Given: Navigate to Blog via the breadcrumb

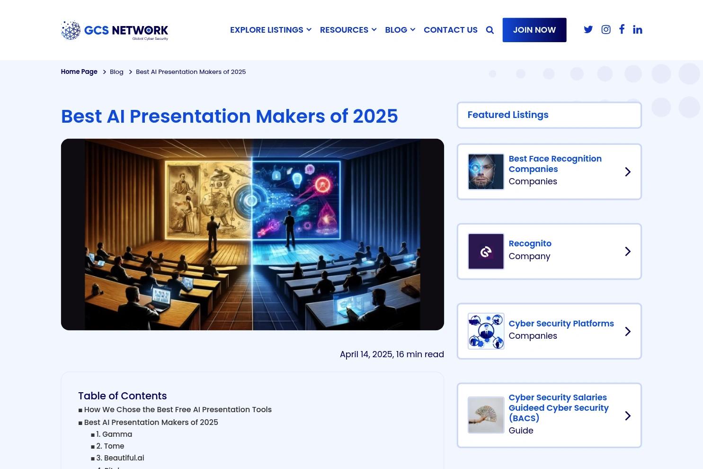Looking at the screenshot, I should [116, 72].
